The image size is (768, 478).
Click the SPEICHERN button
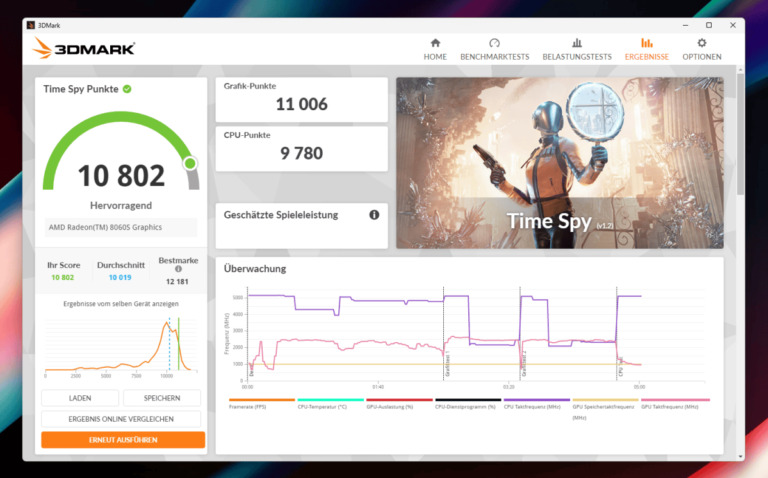tap(162, 398)
